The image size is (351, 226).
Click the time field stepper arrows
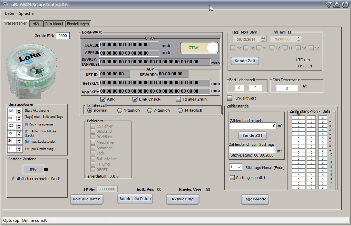(299, 39)
